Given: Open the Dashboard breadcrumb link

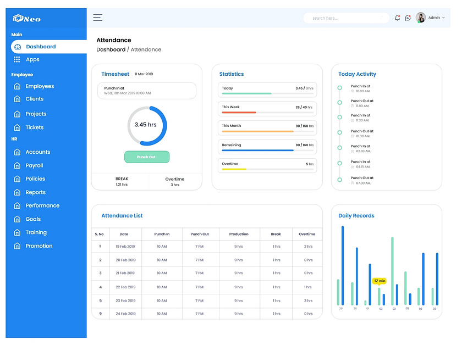Looking at the screenshot, I should click(111, 49).
